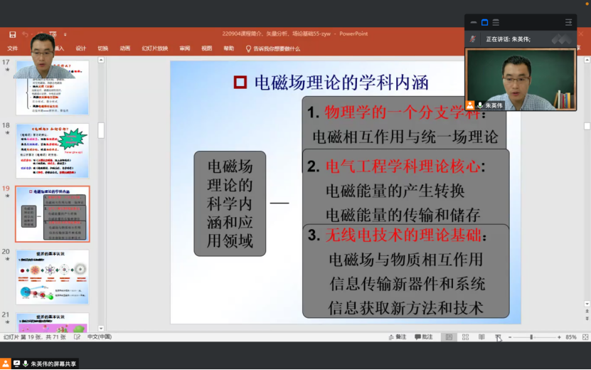Expand the meeting panel sidebar menu
The image size is (591, 370).
(x=568, y=22)
